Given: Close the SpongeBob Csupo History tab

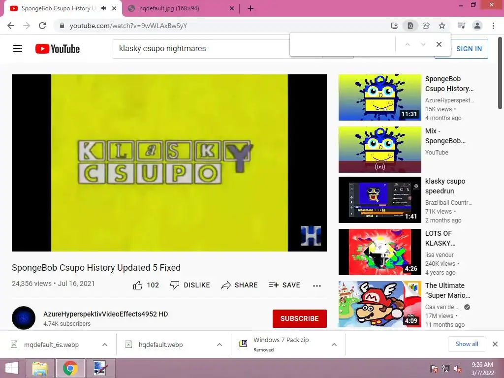Looking at the screenshot, I should [114, 9].
